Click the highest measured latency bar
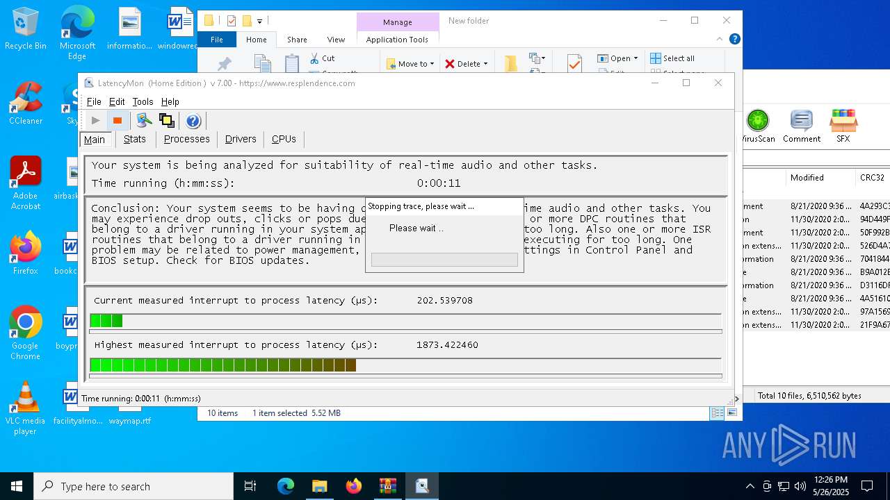Image resolution: width=890 pixels, height=500 pixels. [223, 365]
